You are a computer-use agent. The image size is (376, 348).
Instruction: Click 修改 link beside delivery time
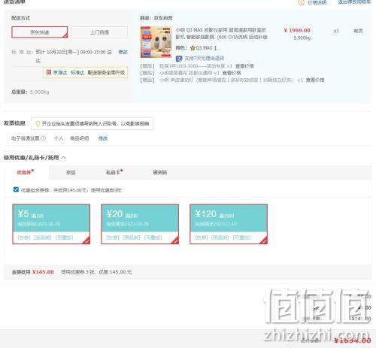click(123, 52)
